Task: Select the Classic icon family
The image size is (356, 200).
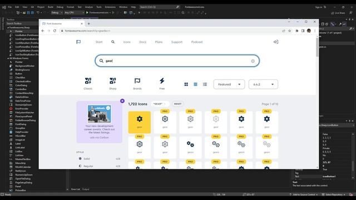Action: point(88,83)
